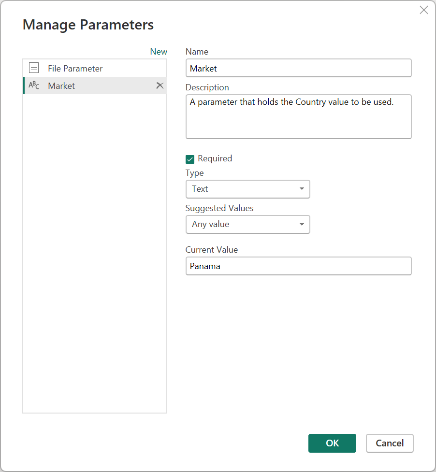Click the Current Value field showing Panama
This screenshot has width=436, height=472.
(298, 266)
